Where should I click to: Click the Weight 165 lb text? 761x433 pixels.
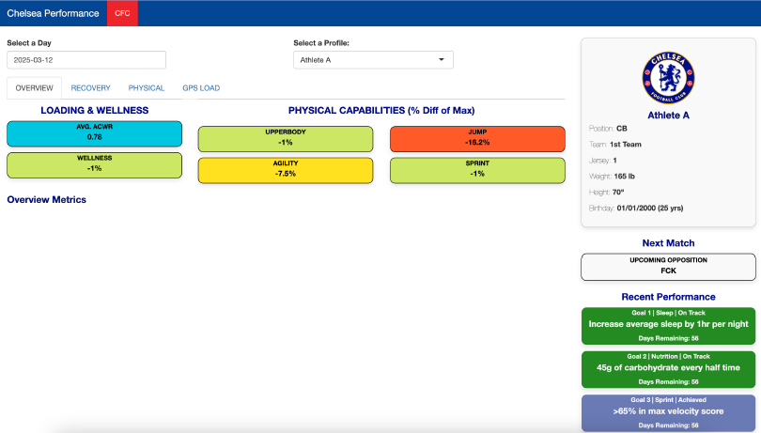coord(612,177)
